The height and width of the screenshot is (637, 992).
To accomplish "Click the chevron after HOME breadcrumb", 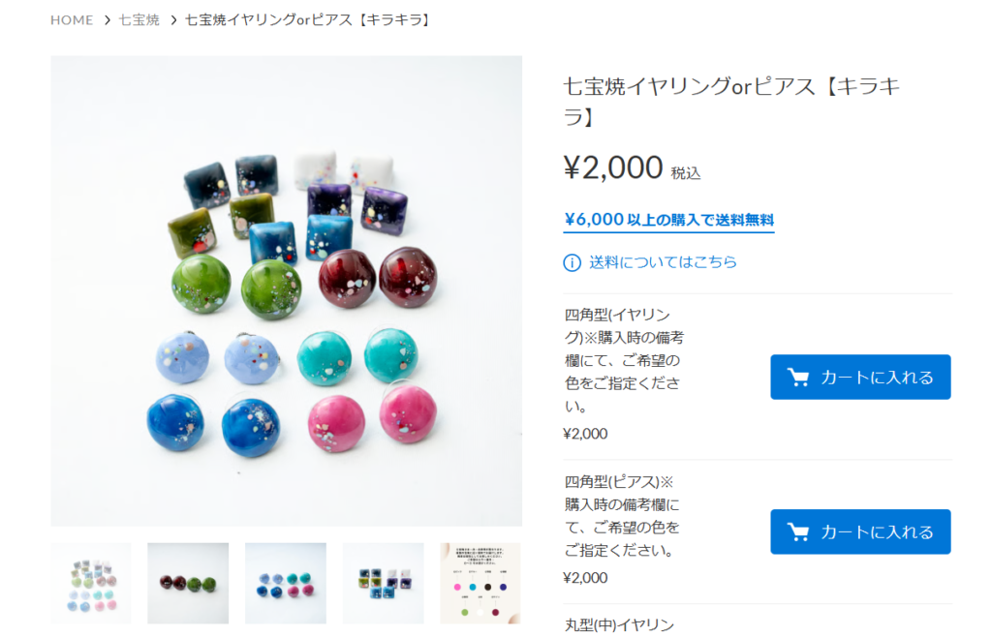I will 107,20.
